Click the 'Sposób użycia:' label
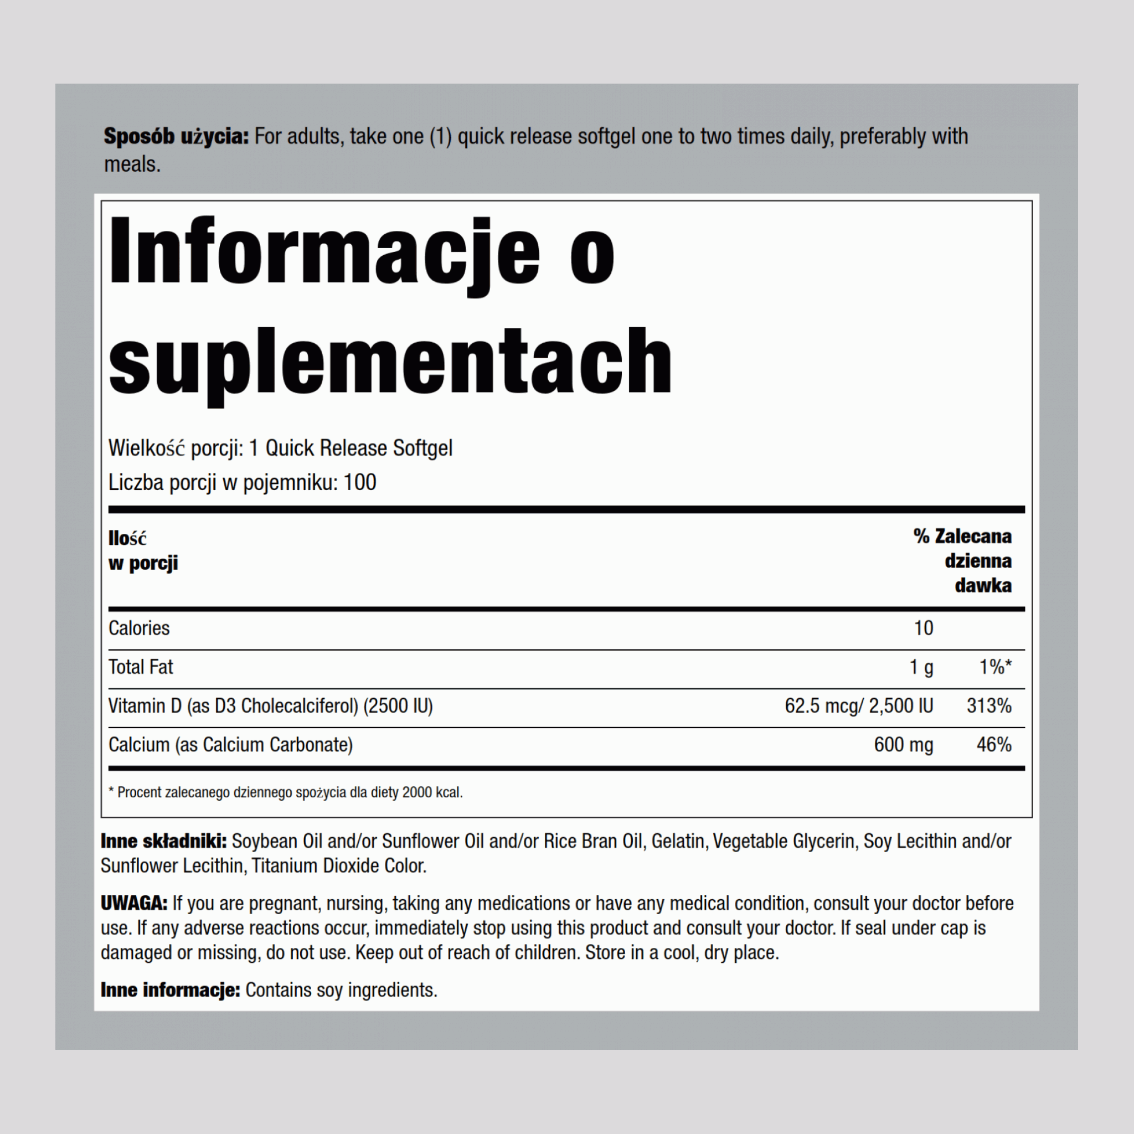 pyautogui.click(x=176, y=137)
